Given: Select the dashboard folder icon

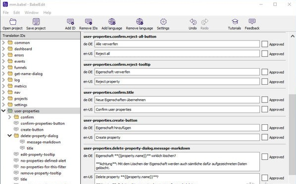Looking at the screenshot, I should pos(10,49).
